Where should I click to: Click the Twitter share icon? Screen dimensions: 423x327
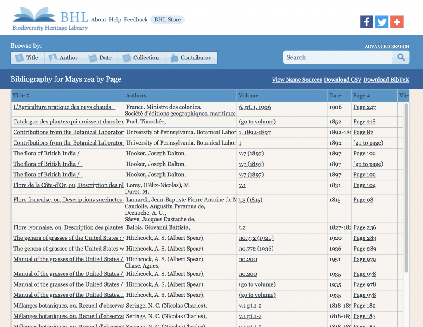point(382,21)
